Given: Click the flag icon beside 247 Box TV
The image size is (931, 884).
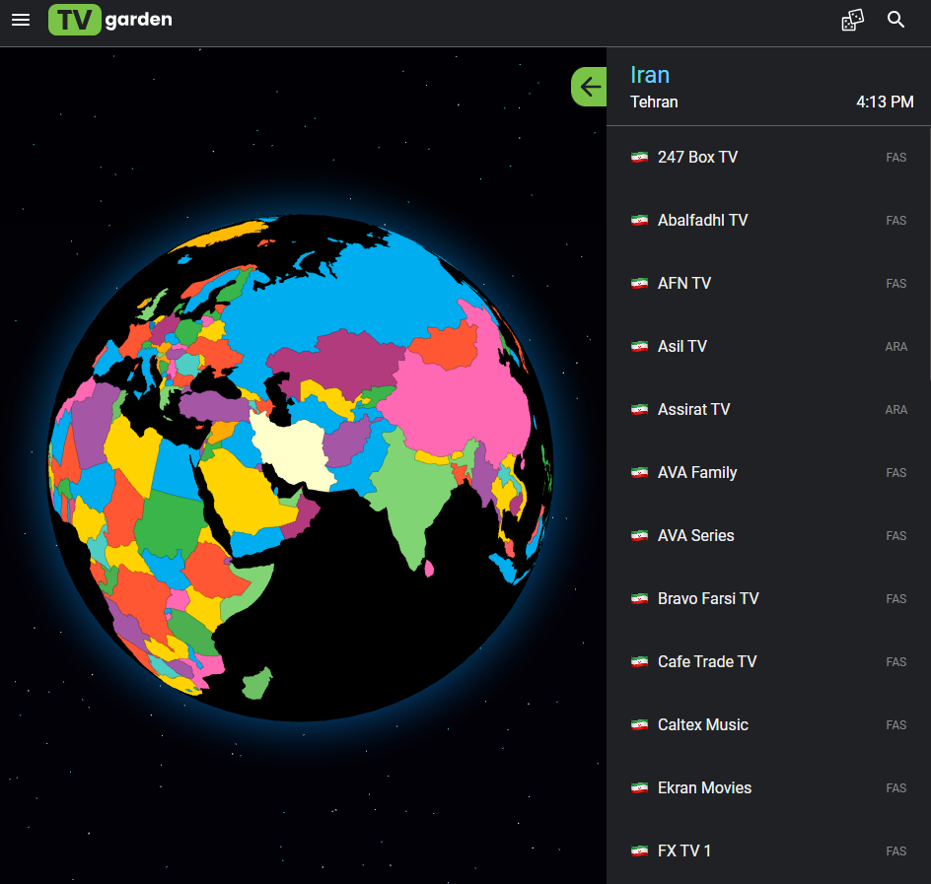Looking at the screenshot, I should tap(639, 158).
